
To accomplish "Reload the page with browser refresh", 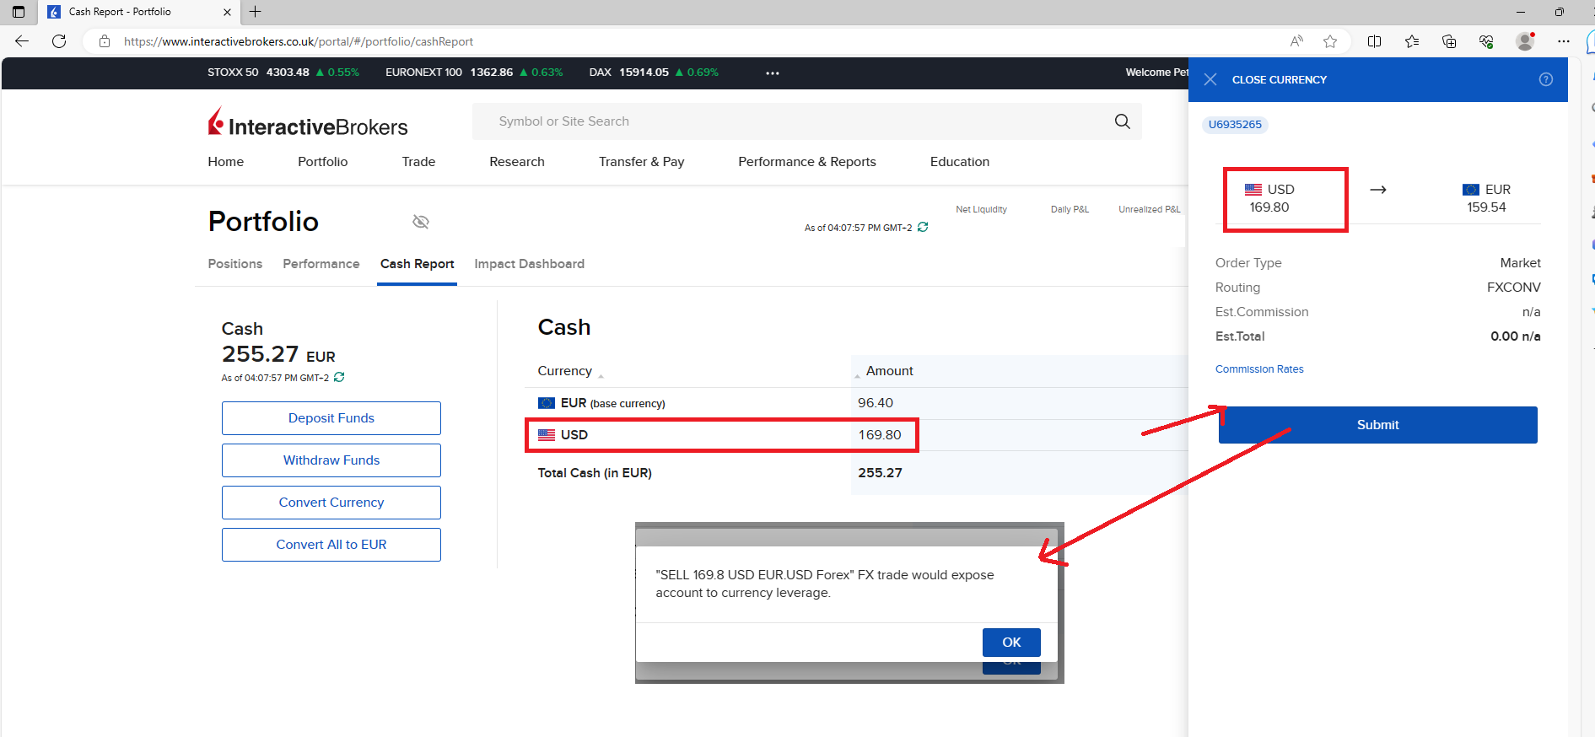I will click(59, 41).
